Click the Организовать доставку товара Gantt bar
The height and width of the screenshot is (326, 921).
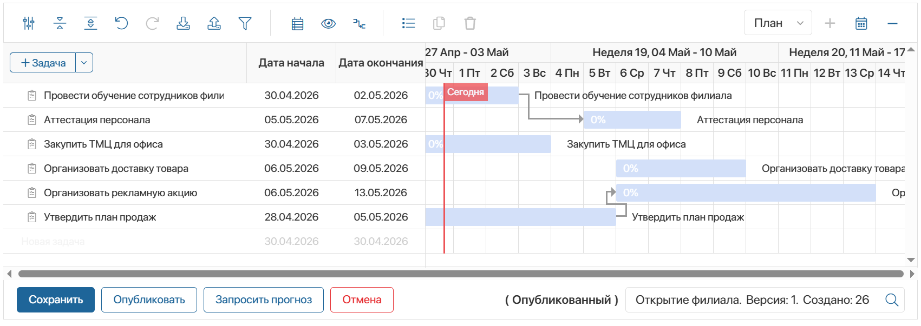681,168
